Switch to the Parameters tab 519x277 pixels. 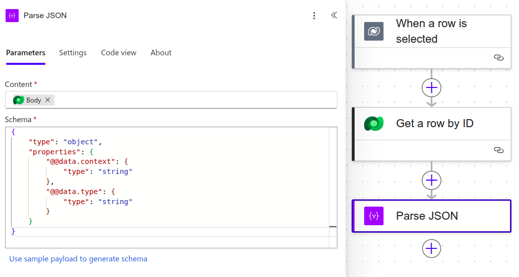(26, 53)
